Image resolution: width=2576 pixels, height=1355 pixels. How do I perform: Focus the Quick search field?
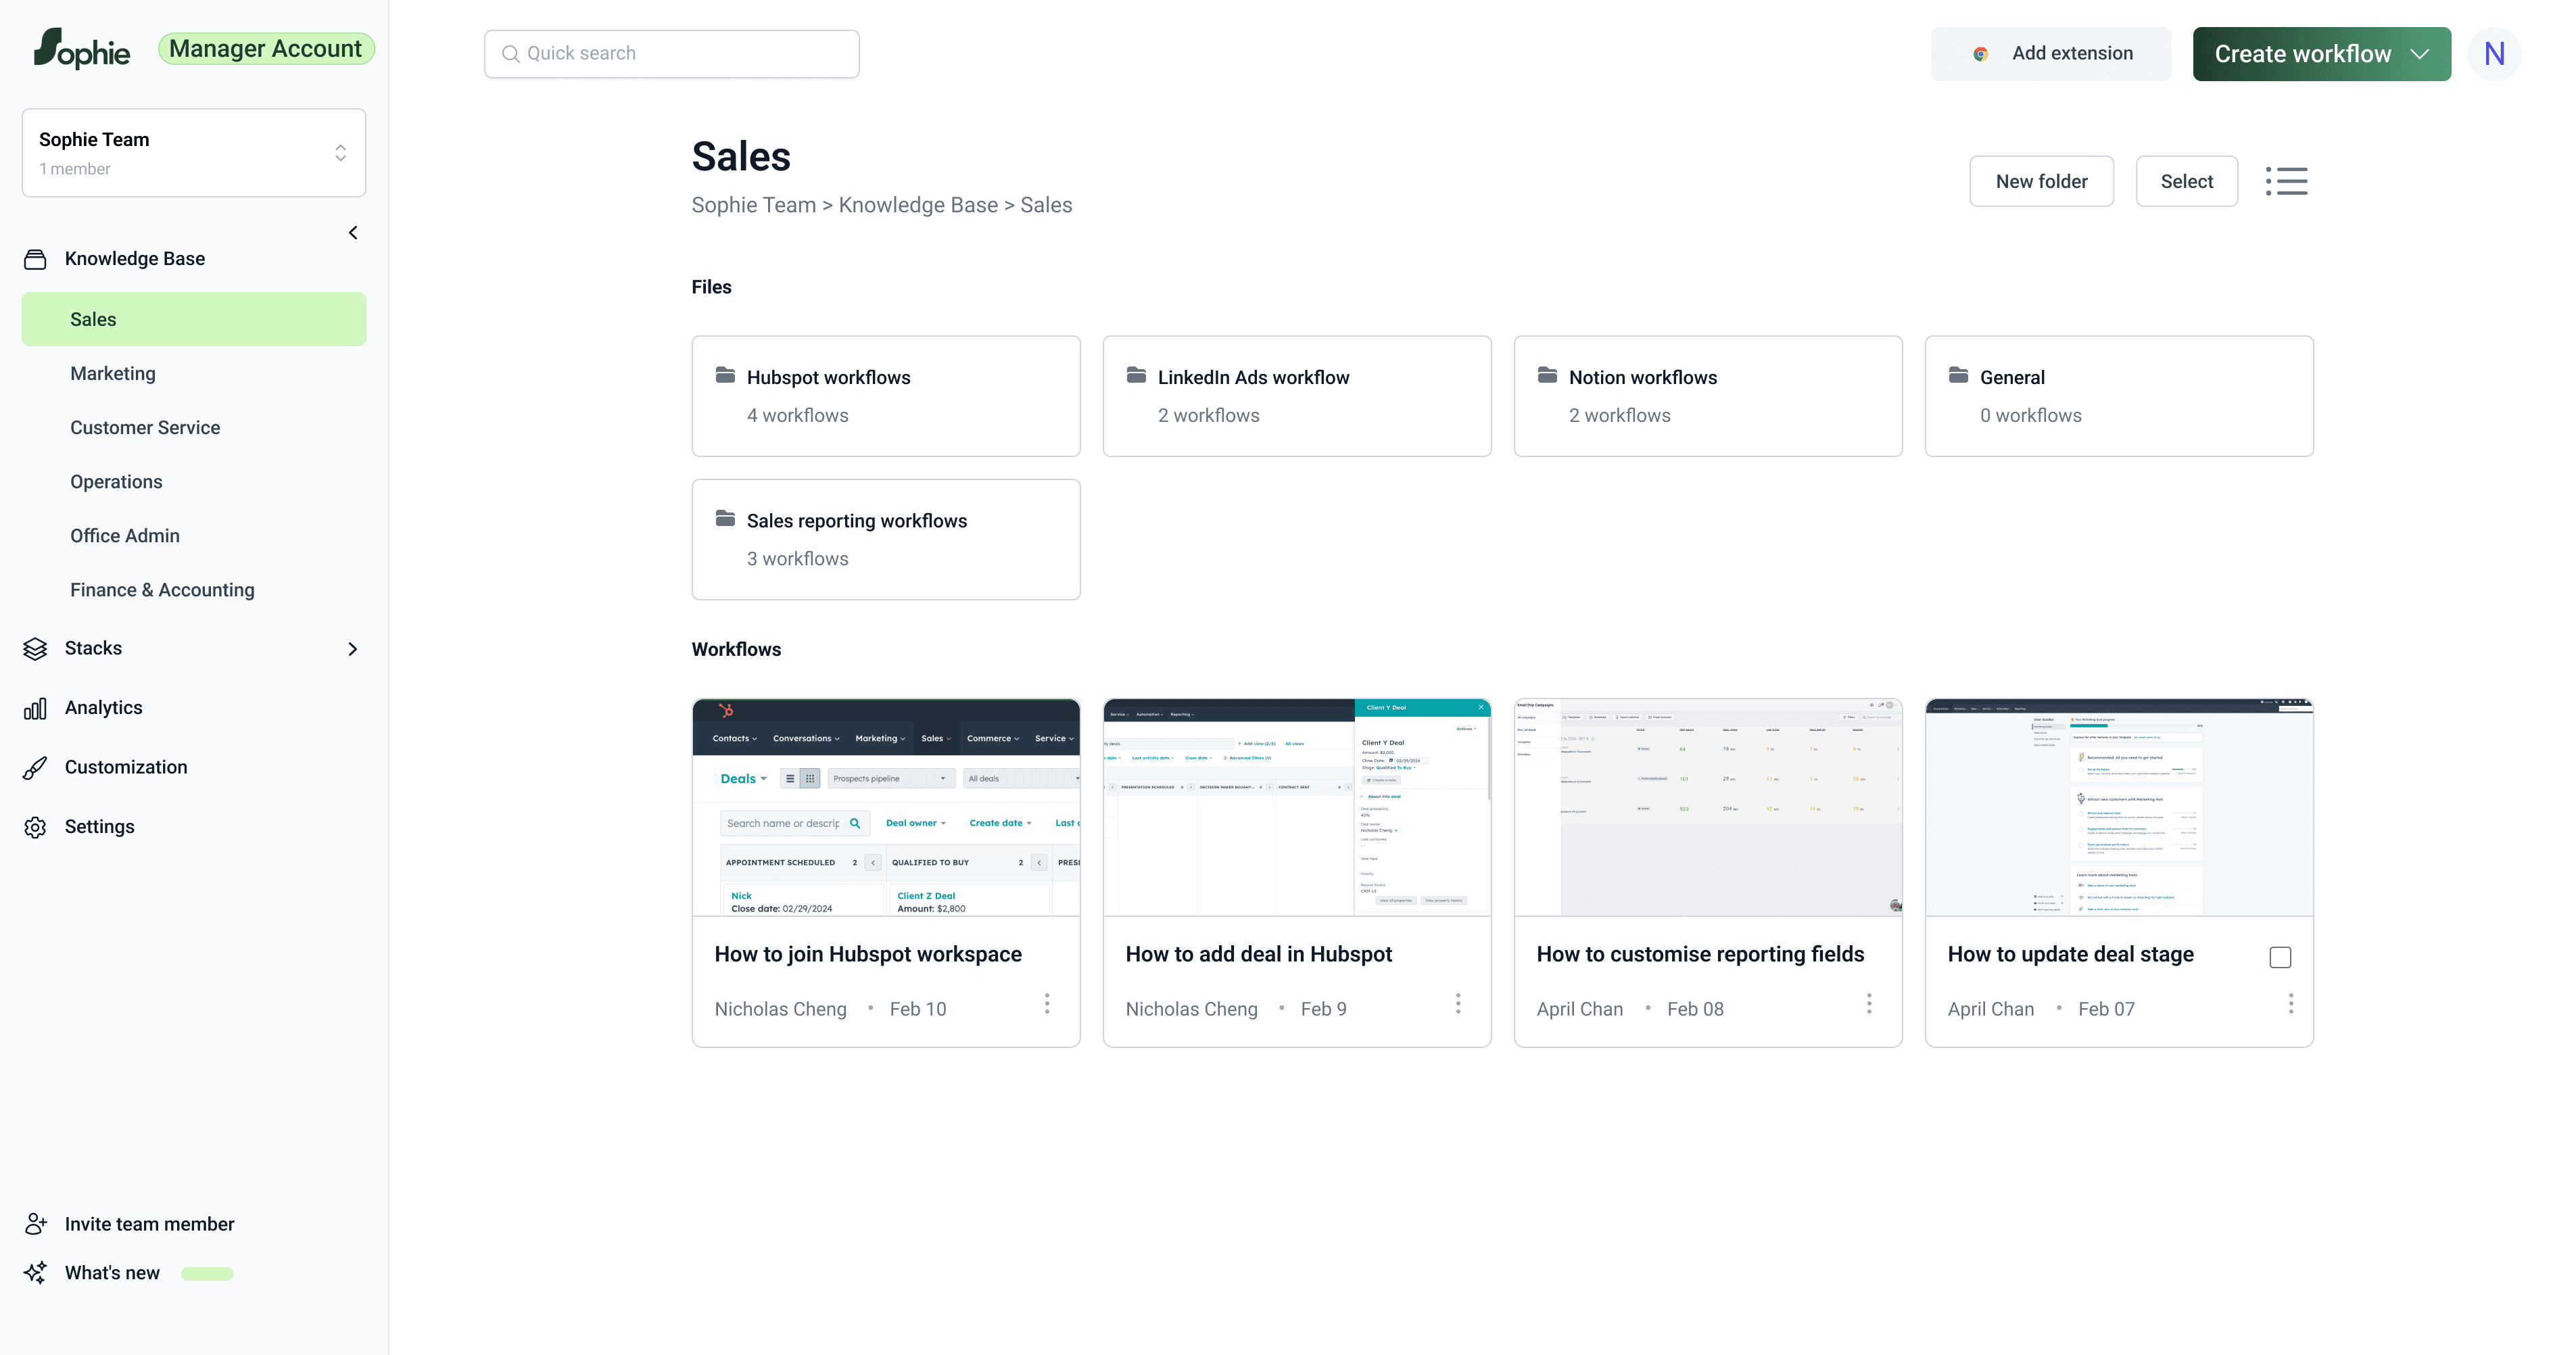pos(671,54)
